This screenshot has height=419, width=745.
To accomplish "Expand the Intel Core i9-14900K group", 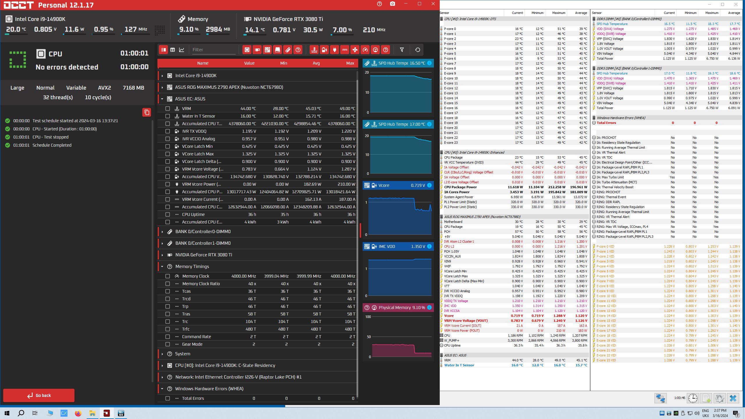I will [x=162, y=76].
